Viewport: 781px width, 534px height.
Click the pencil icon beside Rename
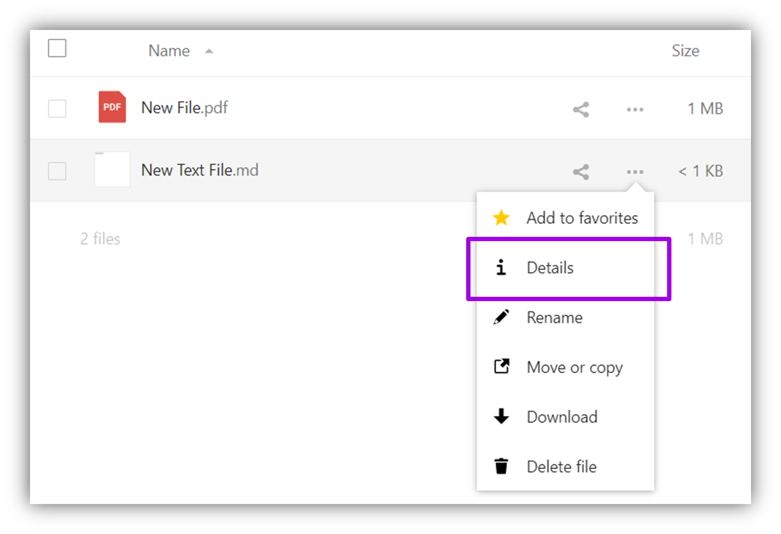click(501, 317)
